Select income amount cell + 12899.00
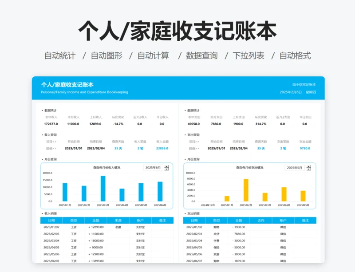Viewport: 355px width, 272px height. 96,227
